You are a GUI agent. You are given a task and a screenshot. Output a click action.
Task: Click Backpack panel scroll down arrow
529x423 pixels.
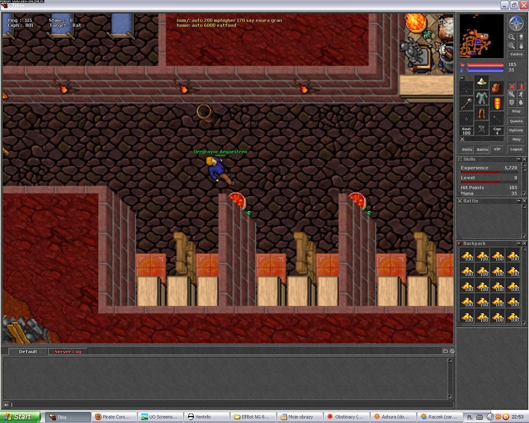pos(524,323)
